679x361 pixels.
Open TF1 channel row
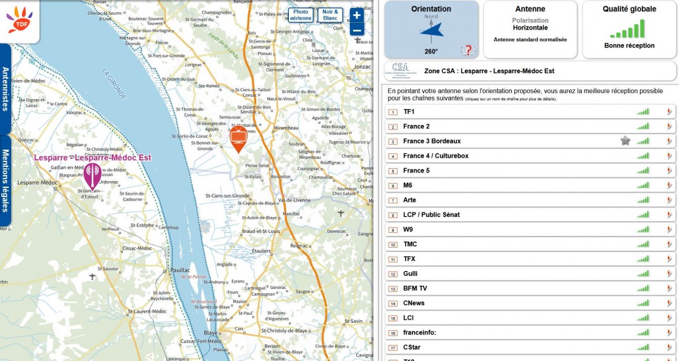[530, 112]
